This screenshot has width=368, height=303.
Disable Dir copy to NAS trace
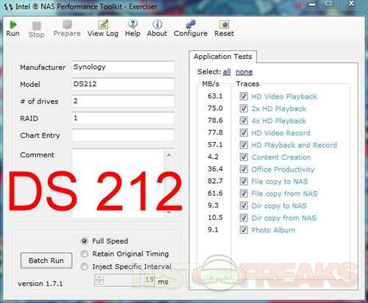(244, 205)
